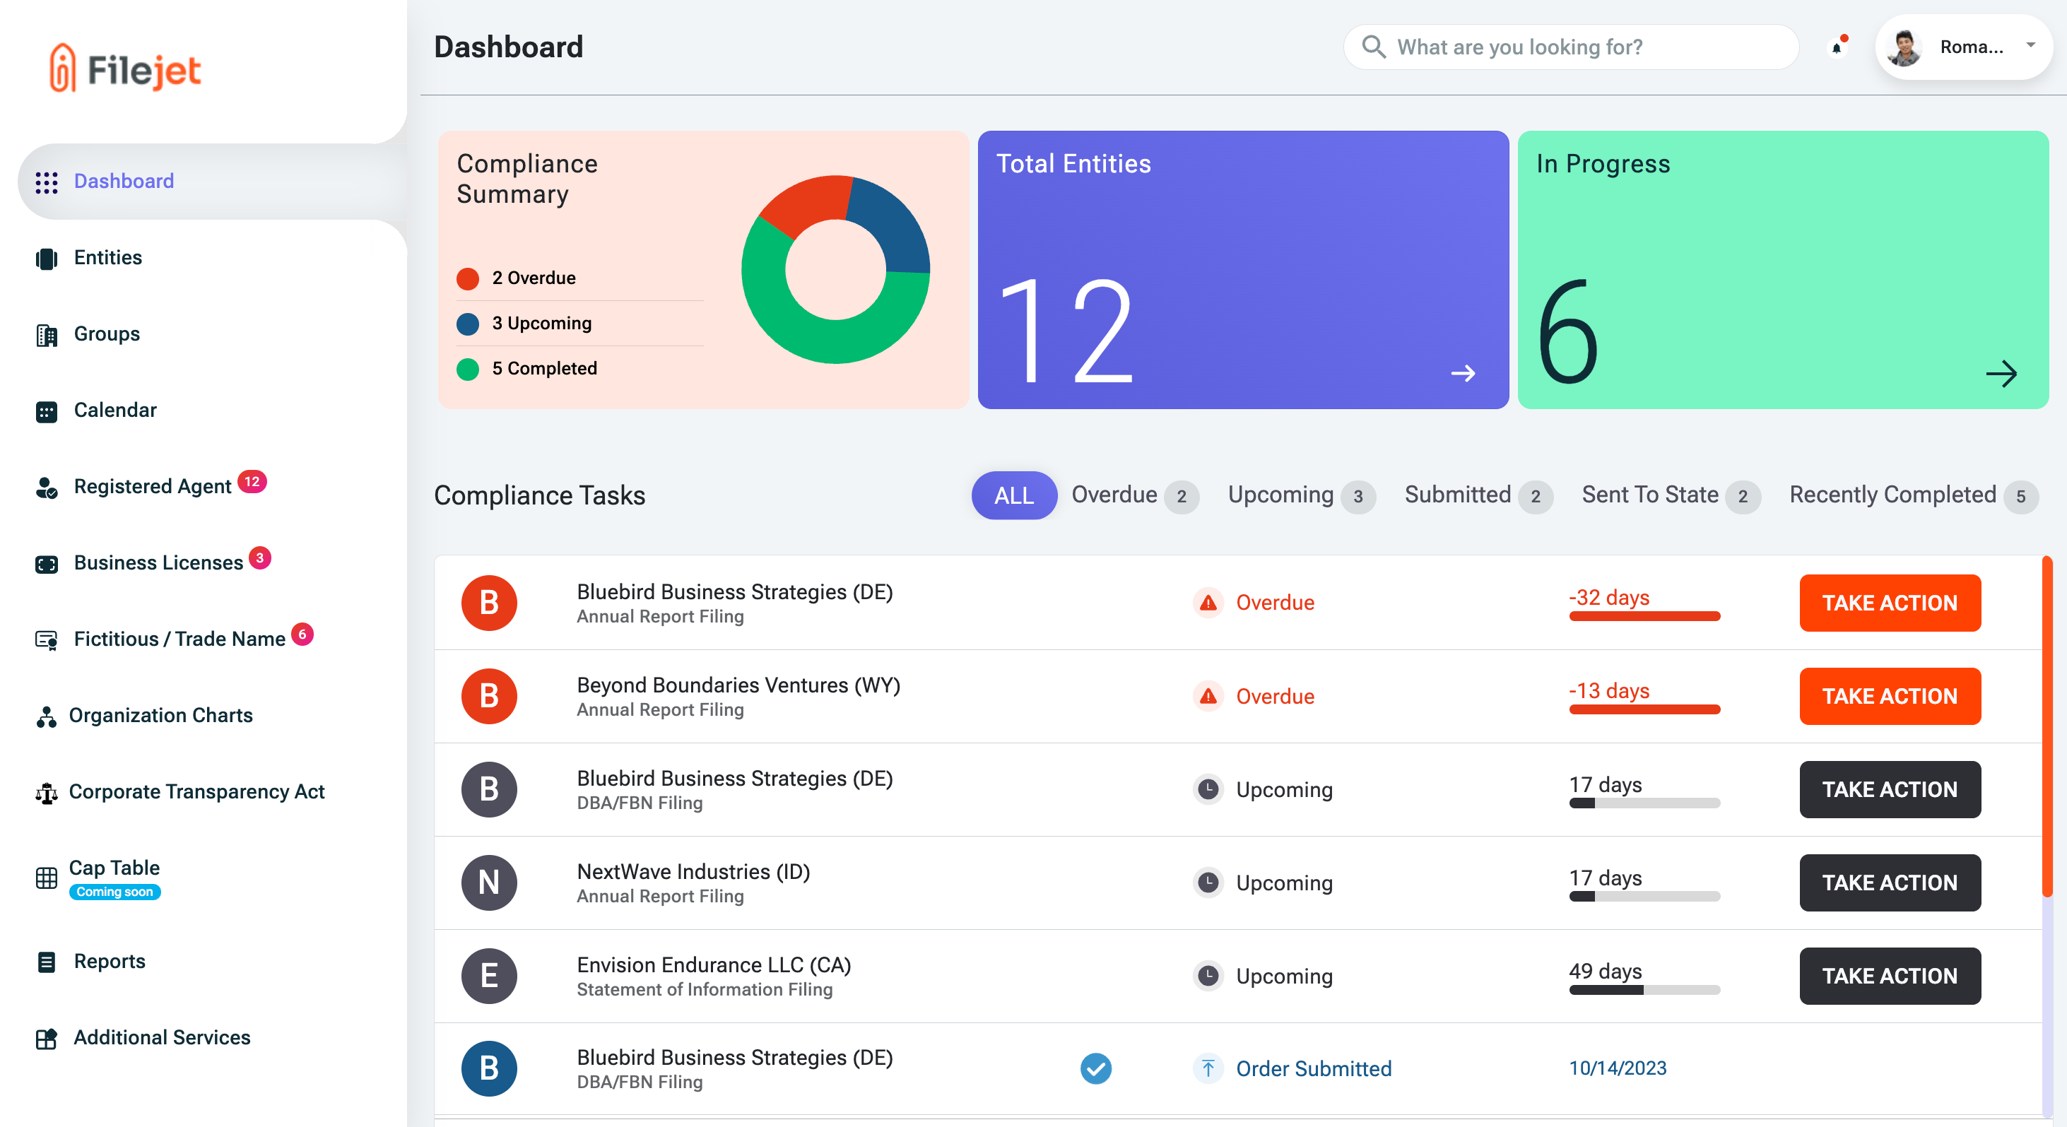Click the search input field

point(1570,47)
